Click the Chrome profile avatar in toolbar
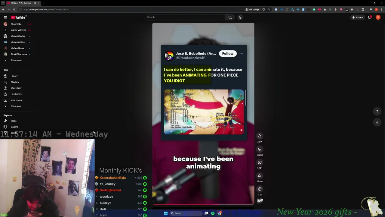385x217 pixels. point(376,9)
